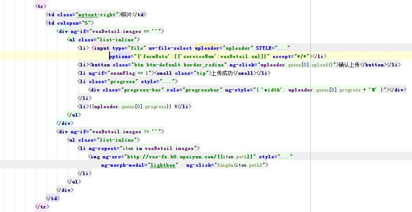The image size is (412, 212).
Task: Expand folded style on the progress li line
Action: [166, 81]
